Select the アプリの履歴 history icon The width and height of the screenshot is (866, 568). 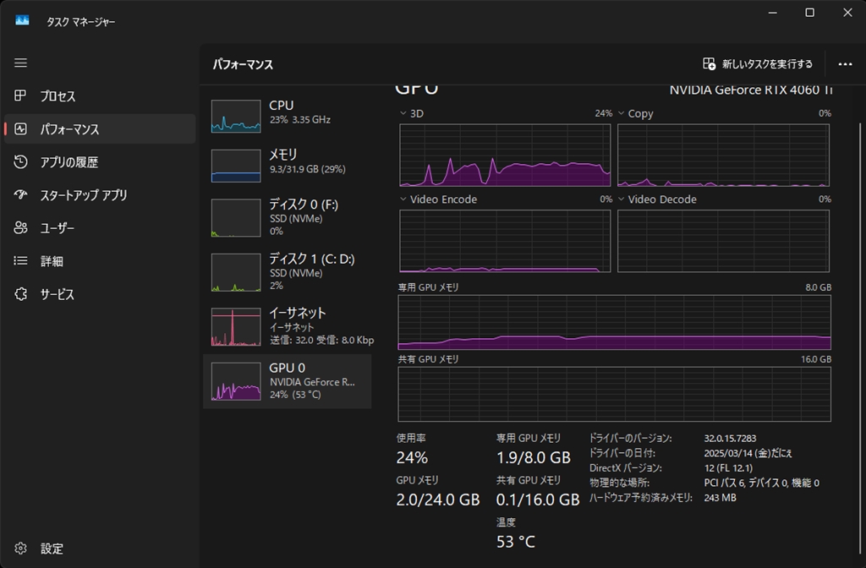pyautogui.click(x=21, y=162)
